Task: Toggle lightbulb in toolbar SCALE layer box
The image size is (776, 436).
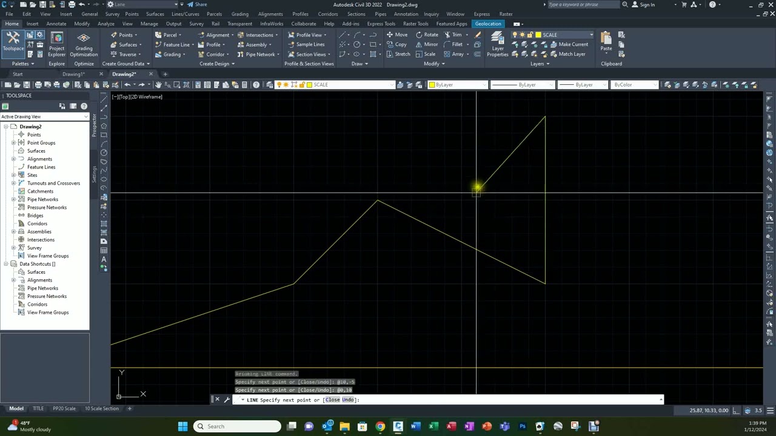Action: tap(279, 85)
